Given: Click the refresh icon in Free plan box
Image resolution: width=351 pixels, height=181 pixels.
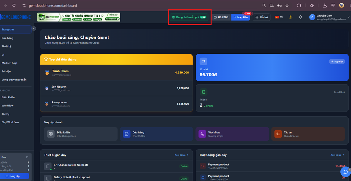Looking at the screenshot, I should [27, 157].
